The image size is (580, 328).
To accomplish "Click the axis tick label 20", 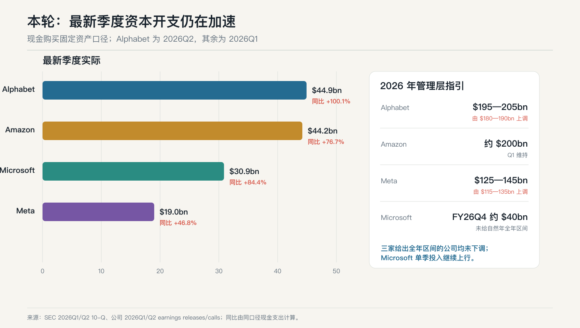I will pyautogui.click(x=160, y=271).
